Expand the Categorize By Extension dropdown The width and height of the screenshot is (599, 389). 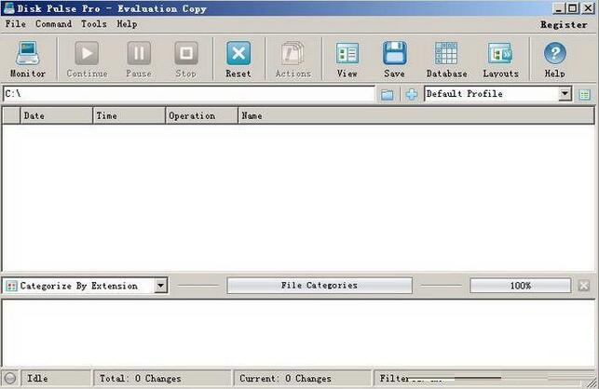click(x=161, y=285)
